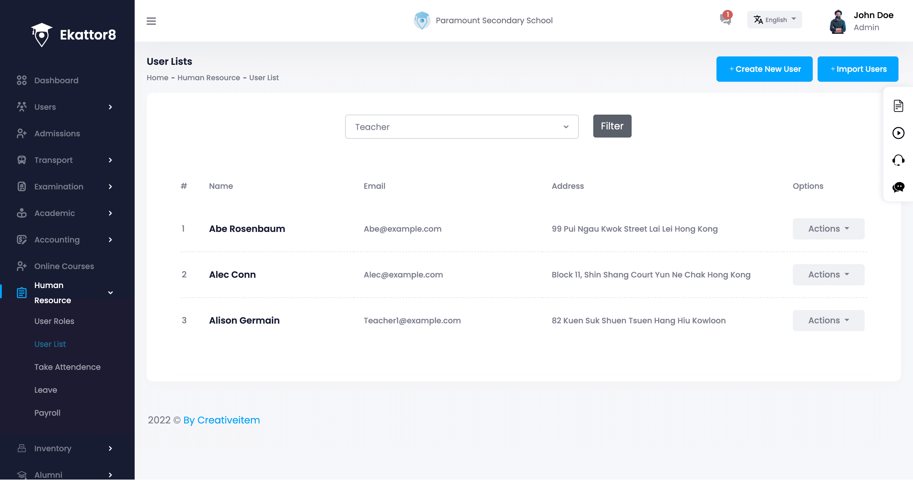Select the Transport bus icon
The height and width of the screenshot is (485, 913).
(22, 160)
